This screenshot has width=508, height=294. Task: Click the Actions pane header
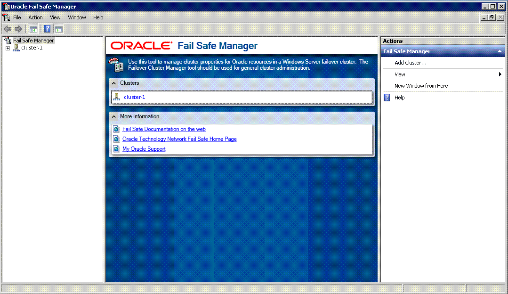443,41
